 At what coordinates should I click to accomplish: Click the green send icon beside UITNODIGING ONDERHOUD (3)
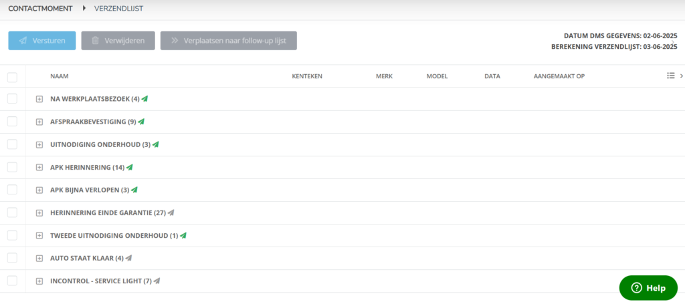[x=155, y=144]
